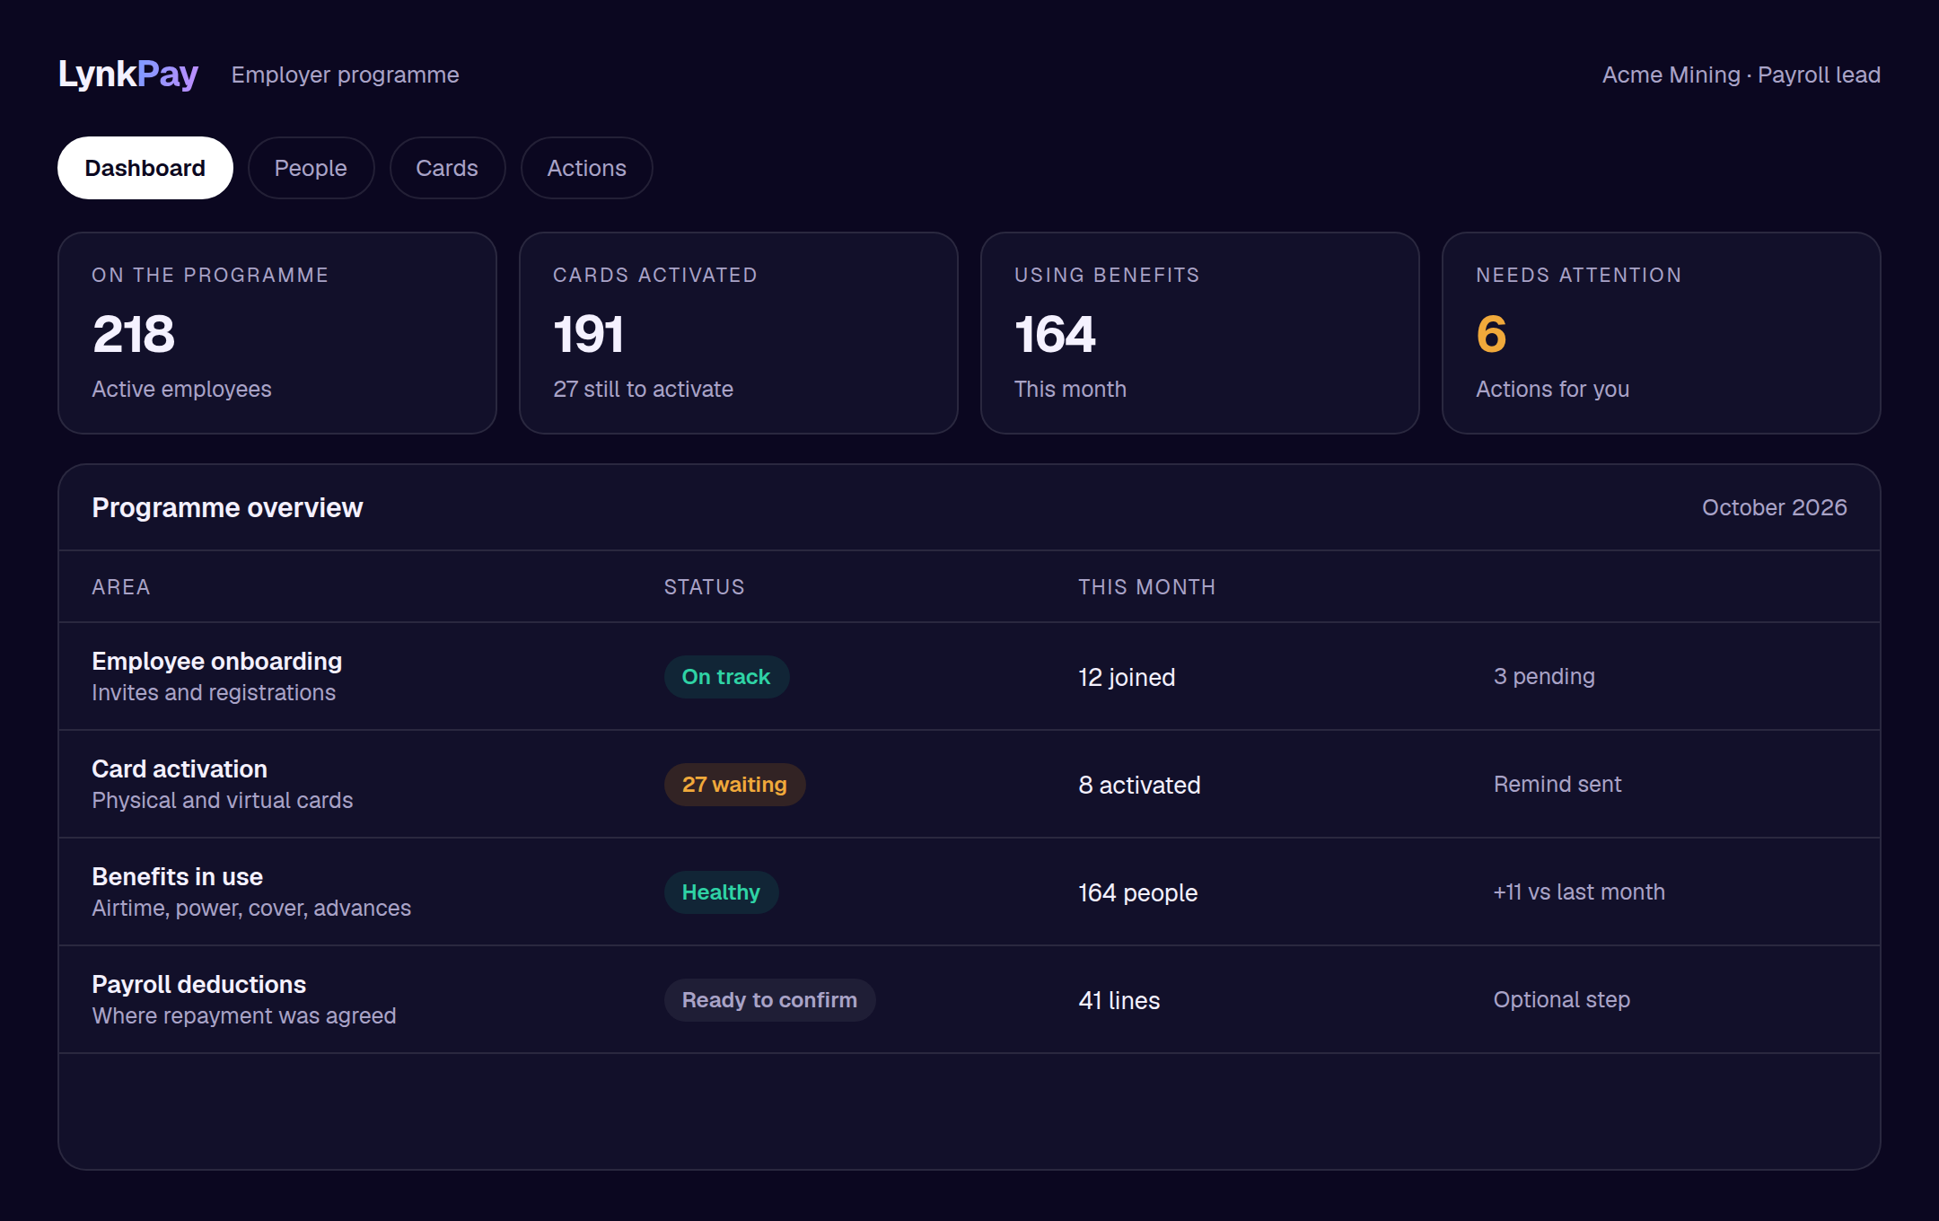1939x1221 pixels.
Task: Select the Payroll deductions row title
Action: (199, 985)
